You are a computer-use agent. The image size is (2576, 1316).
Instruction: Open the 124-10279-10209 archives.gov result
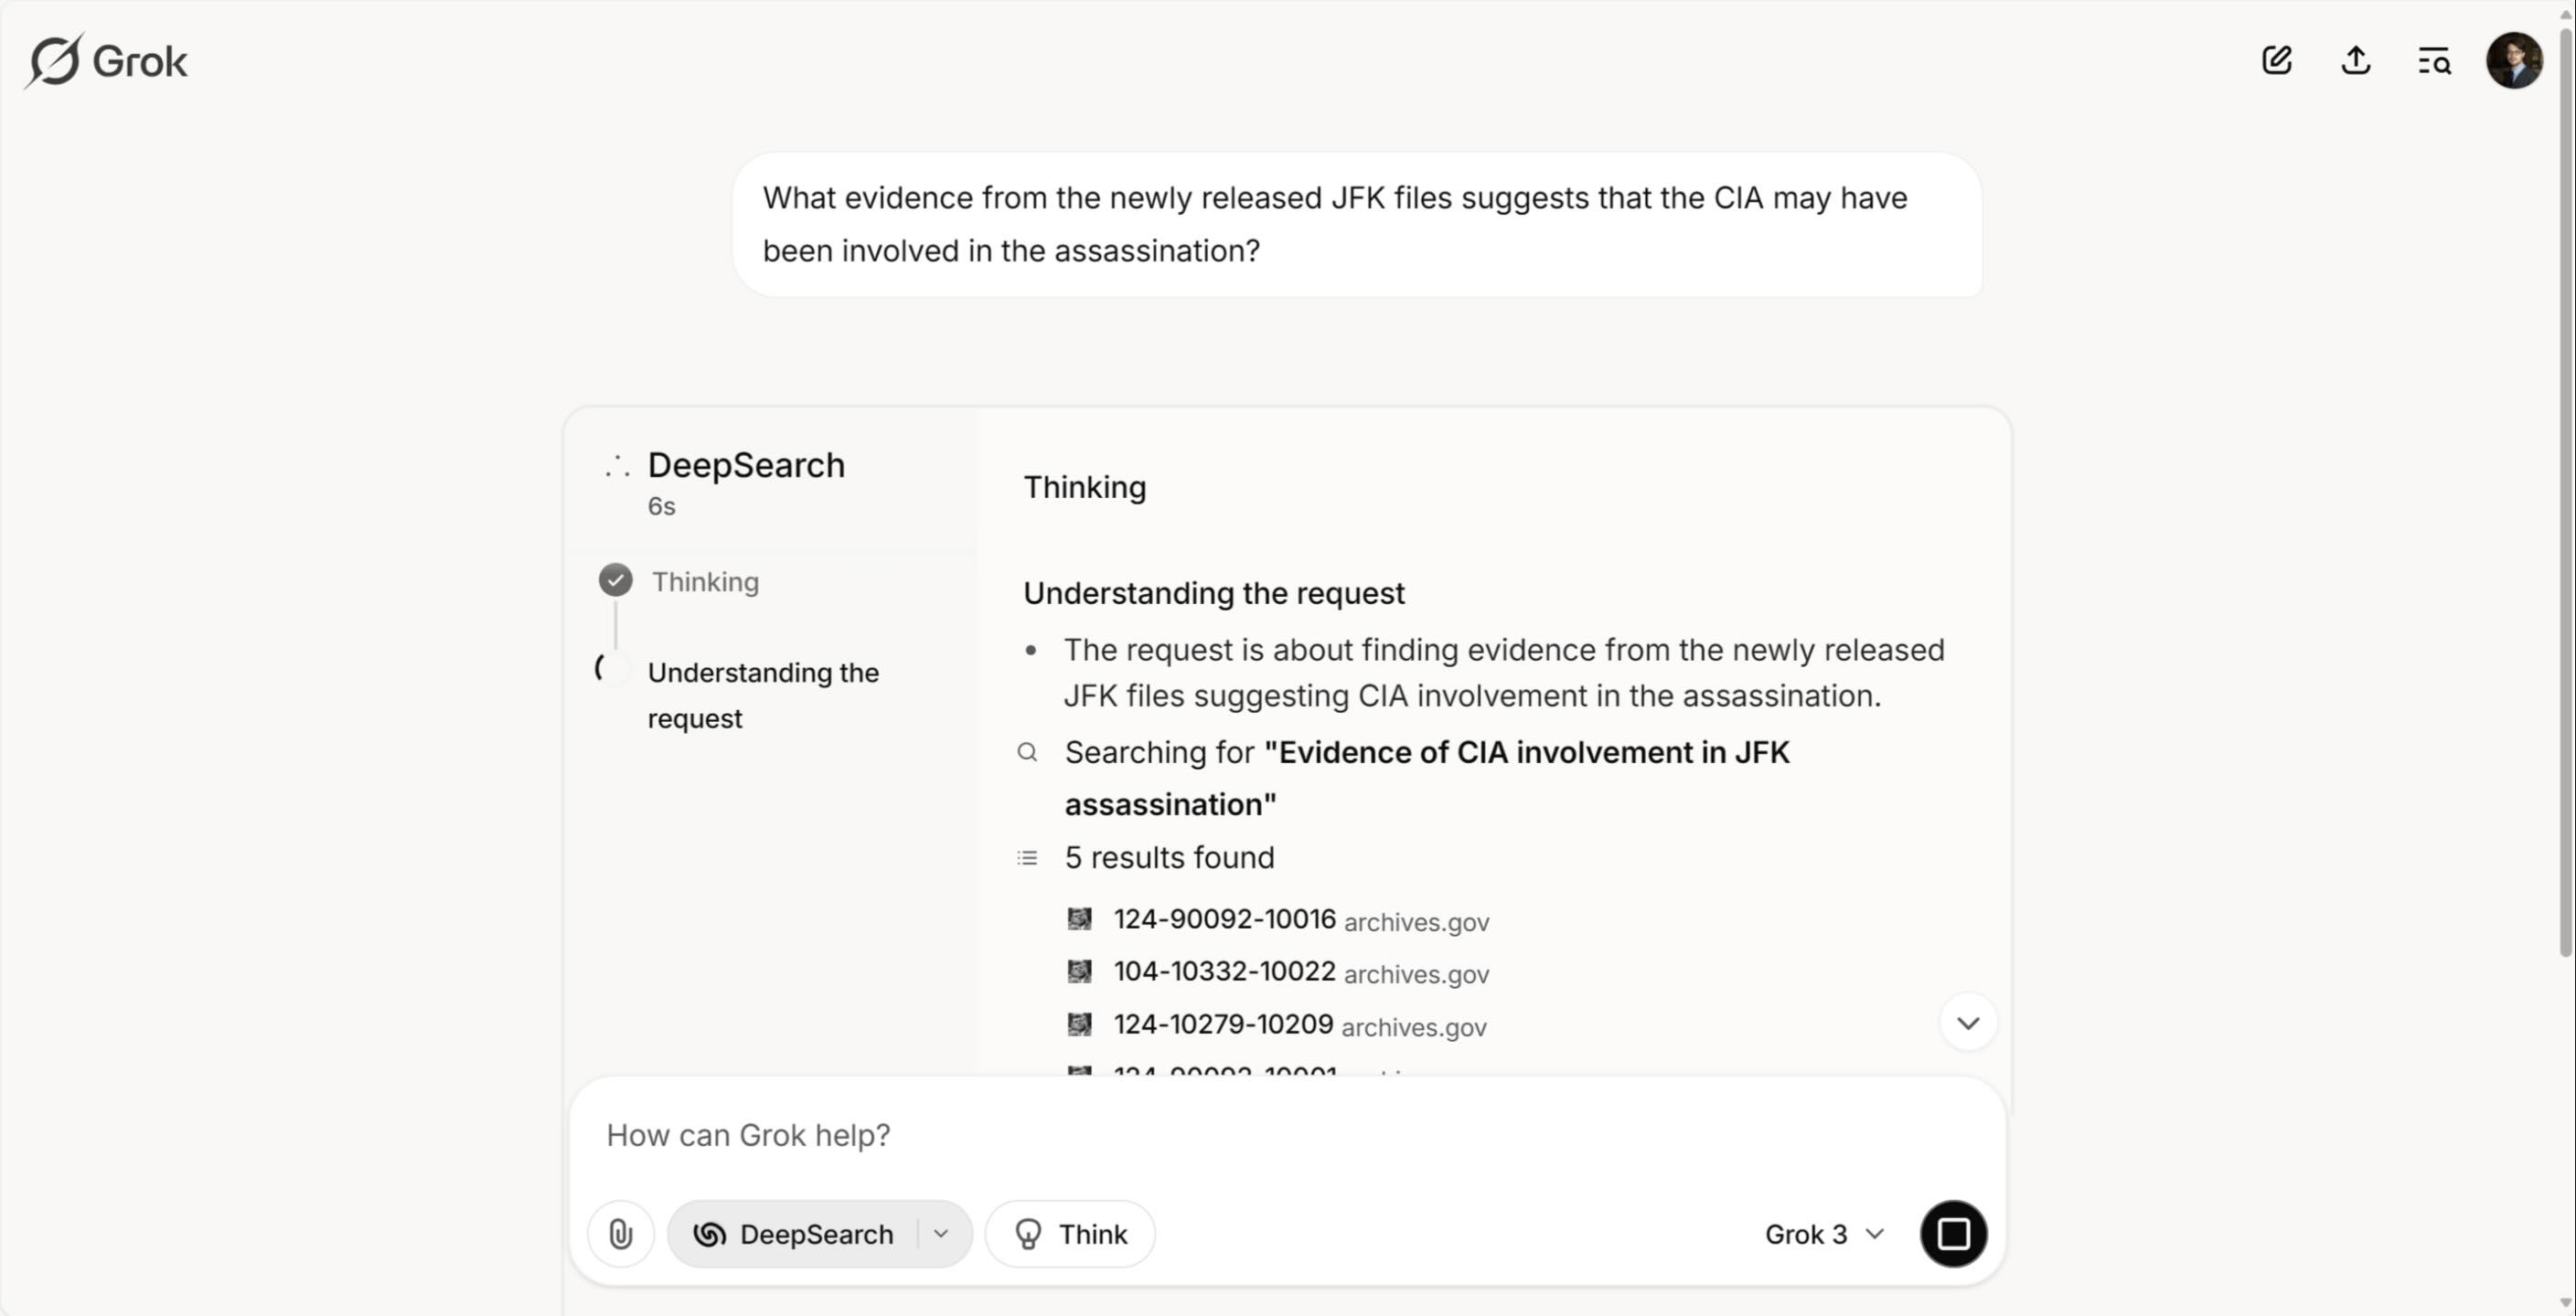click(x=1299, y=1025)
